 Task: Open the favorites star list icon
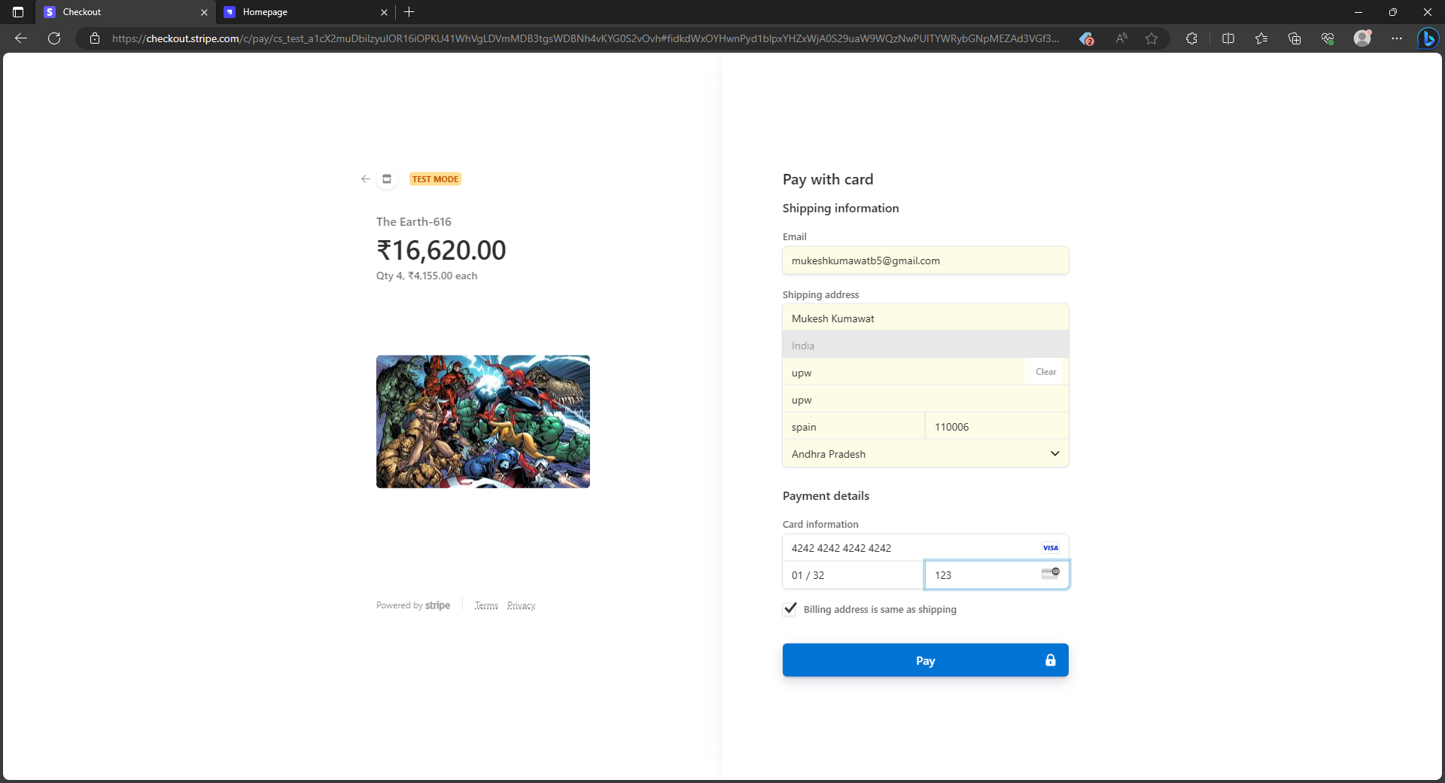pyautogui.click(x=1261, y=38)
